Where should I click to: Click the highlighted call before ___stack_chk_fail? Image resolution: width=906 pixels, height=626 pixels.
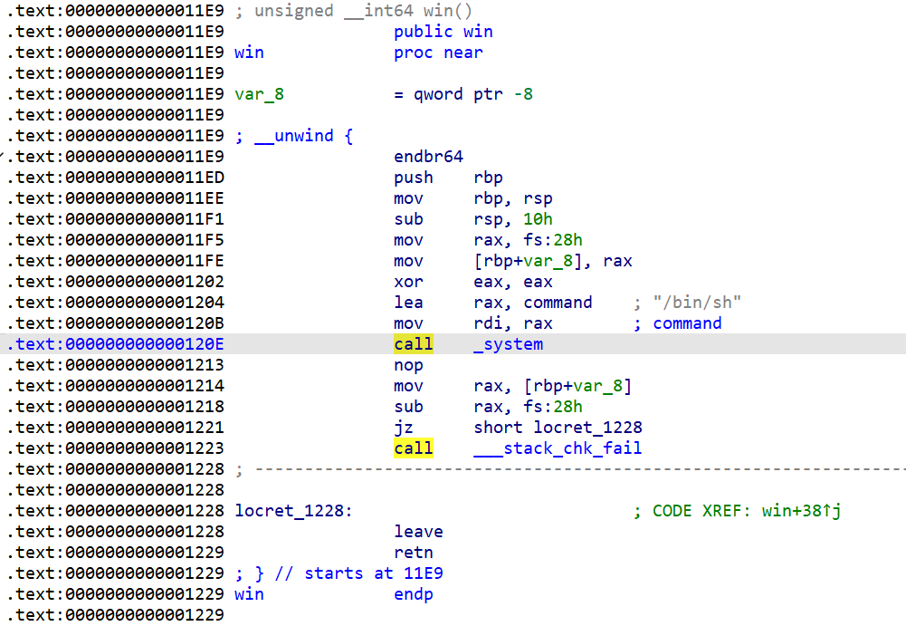(x=414, y=448)
